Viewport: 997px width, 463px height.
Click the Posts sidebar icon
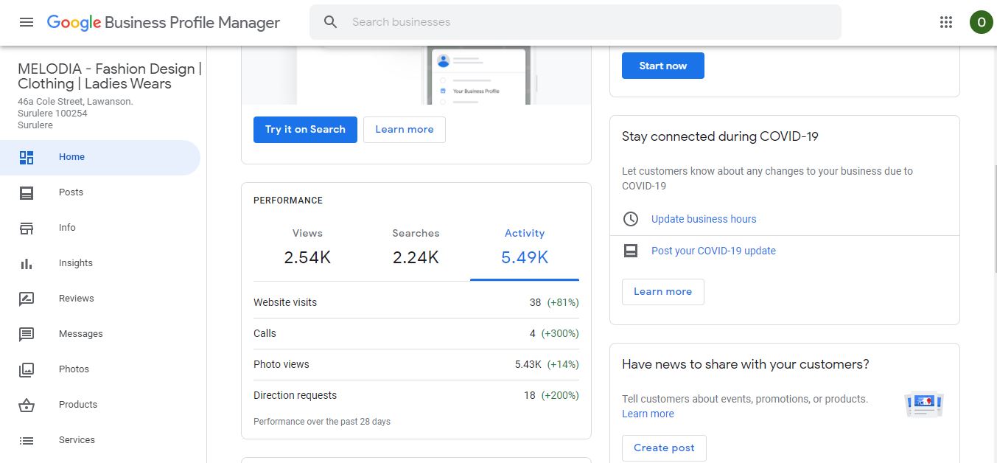(x=27, y=192)
